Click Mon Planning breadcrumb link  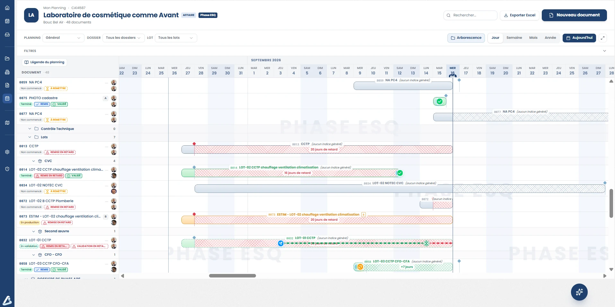tap(55, 8)
